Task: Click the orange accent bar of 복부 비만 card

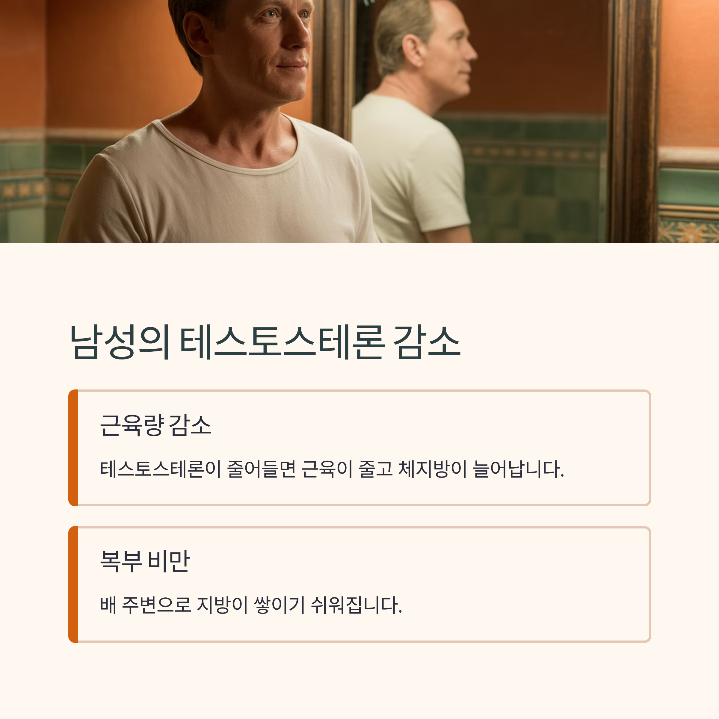Action: pyautogui.click(x=73, y=584)
